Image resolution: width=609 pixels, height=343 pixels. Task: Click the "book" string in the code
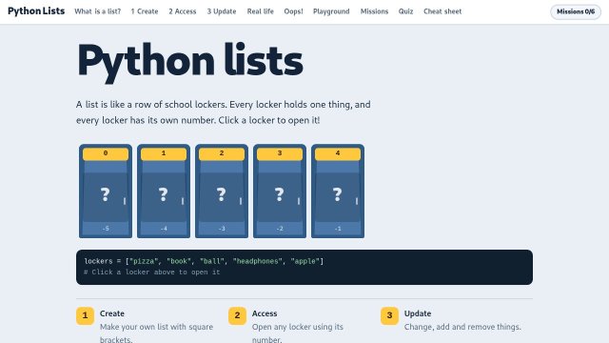pyautogui.click(x=179, y=261)
